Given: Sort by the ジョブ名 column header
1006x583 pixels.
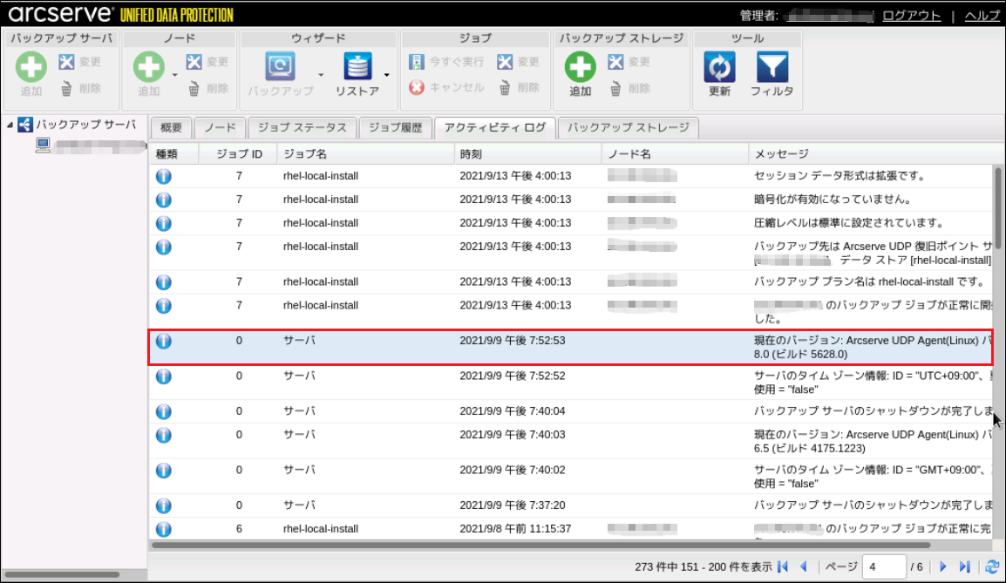Looking at the screenshot, I should (366, 154).
